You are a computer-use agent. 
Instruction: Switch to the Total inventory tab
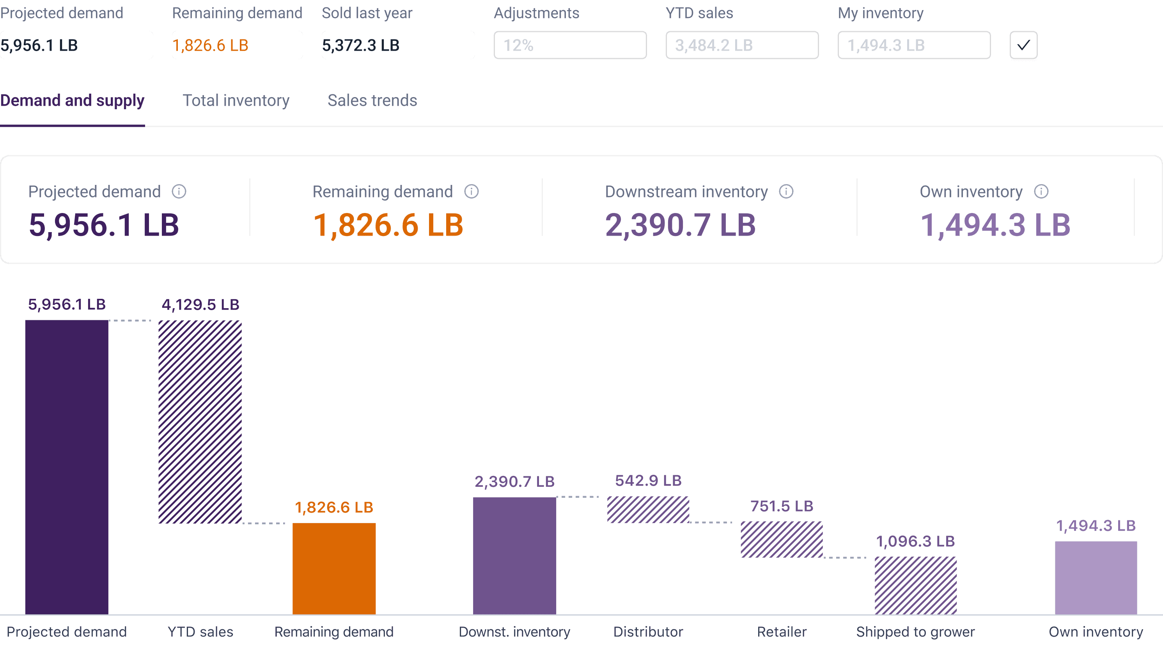236,101
